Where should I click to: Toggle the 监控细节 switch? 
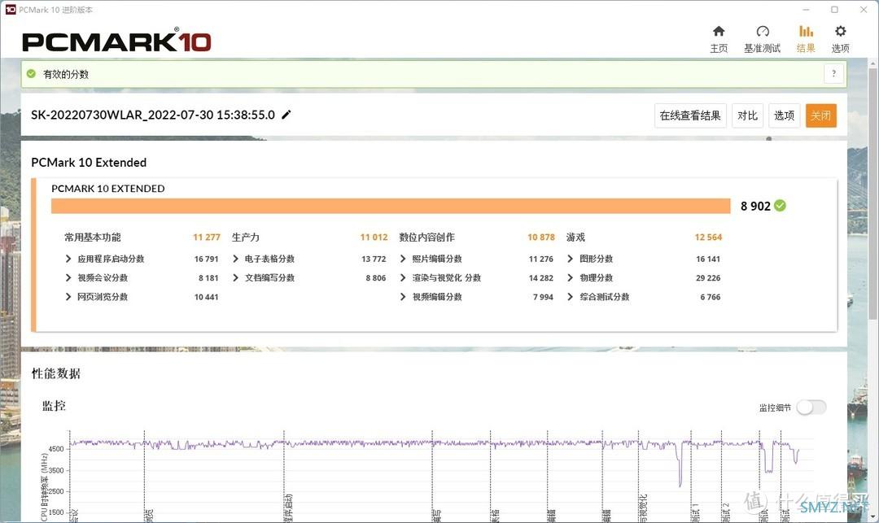pyautogui.click(x=811, y=408)
